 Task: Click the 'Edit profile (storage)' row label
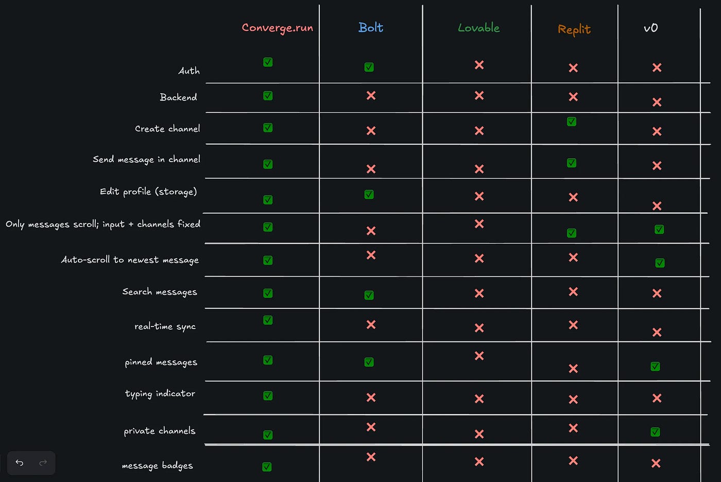pyautogui.click(x=148, y=192)
